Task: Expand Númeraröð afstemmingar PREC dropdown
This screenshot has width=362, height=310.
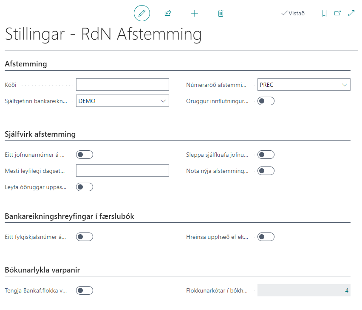Action: 304,85
